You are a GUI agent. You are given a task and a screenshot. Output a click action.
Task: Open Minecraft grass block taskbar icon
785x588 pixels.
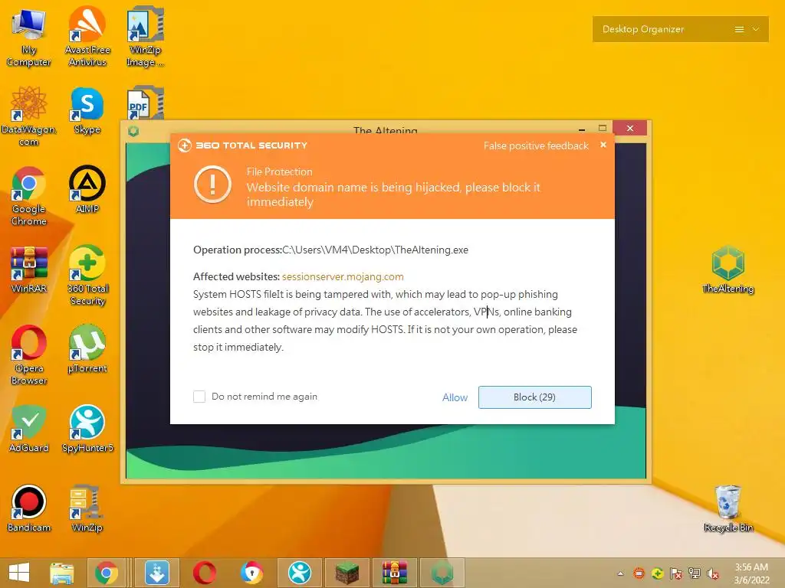pos(347,573)
